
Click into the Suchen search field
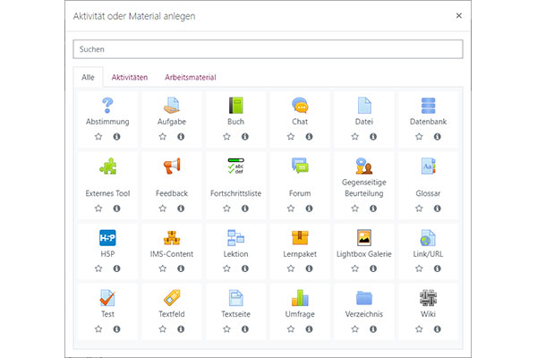click(x=268, y=49)
